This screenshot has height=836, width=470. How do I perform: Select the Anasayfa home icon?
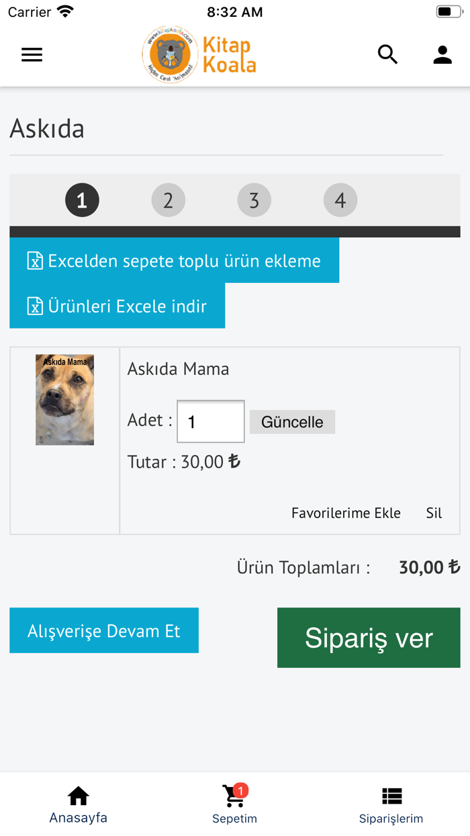pos(78,795)
